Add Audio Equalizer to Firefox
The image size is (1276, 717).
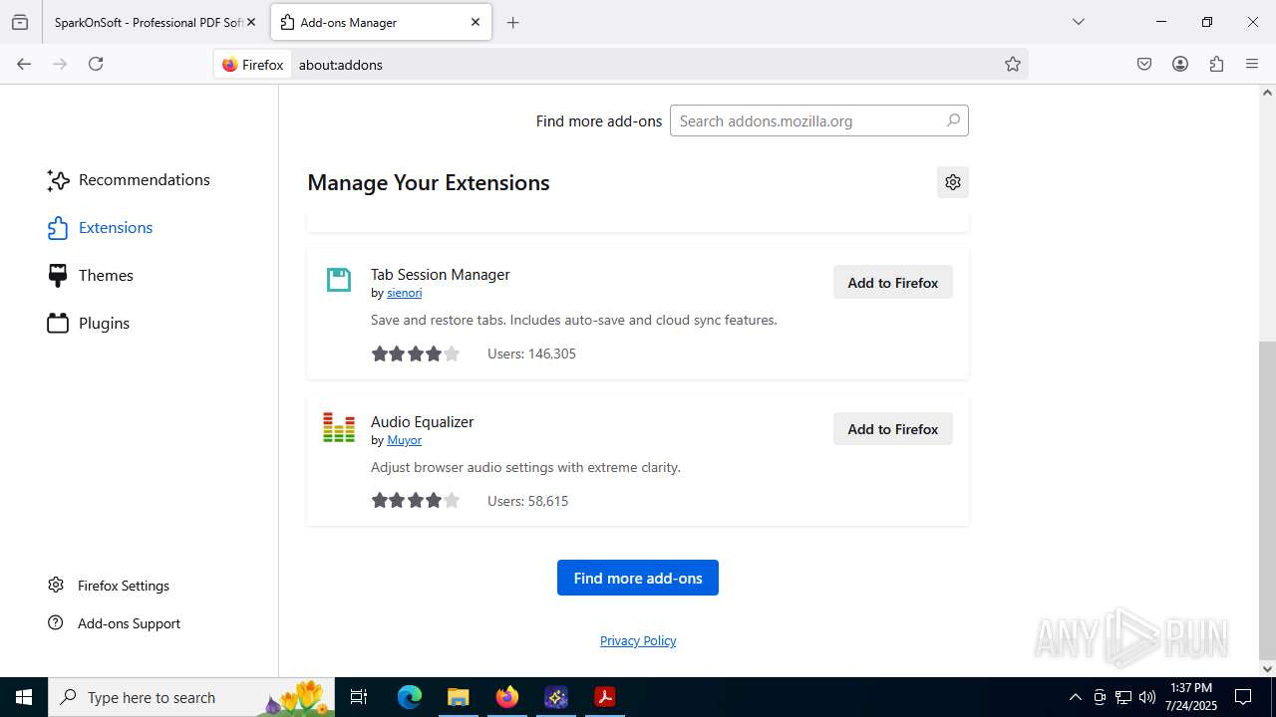pos(893,428)
